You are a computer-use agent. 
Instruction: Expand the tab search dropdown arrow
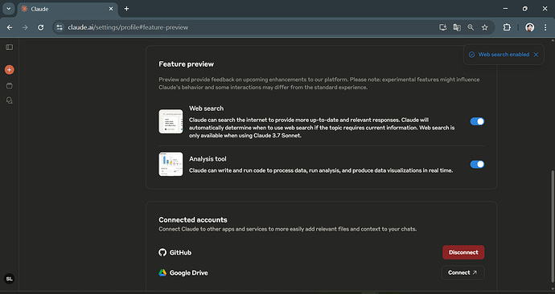(x=9, y=9)
